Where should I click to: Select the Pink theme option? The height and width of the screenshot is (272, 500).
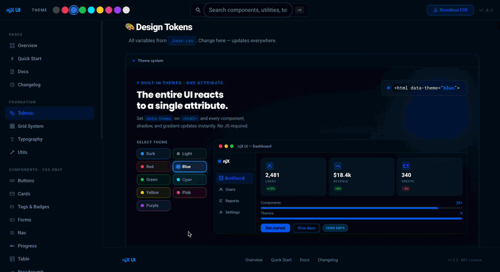click(x=189, y=193)
